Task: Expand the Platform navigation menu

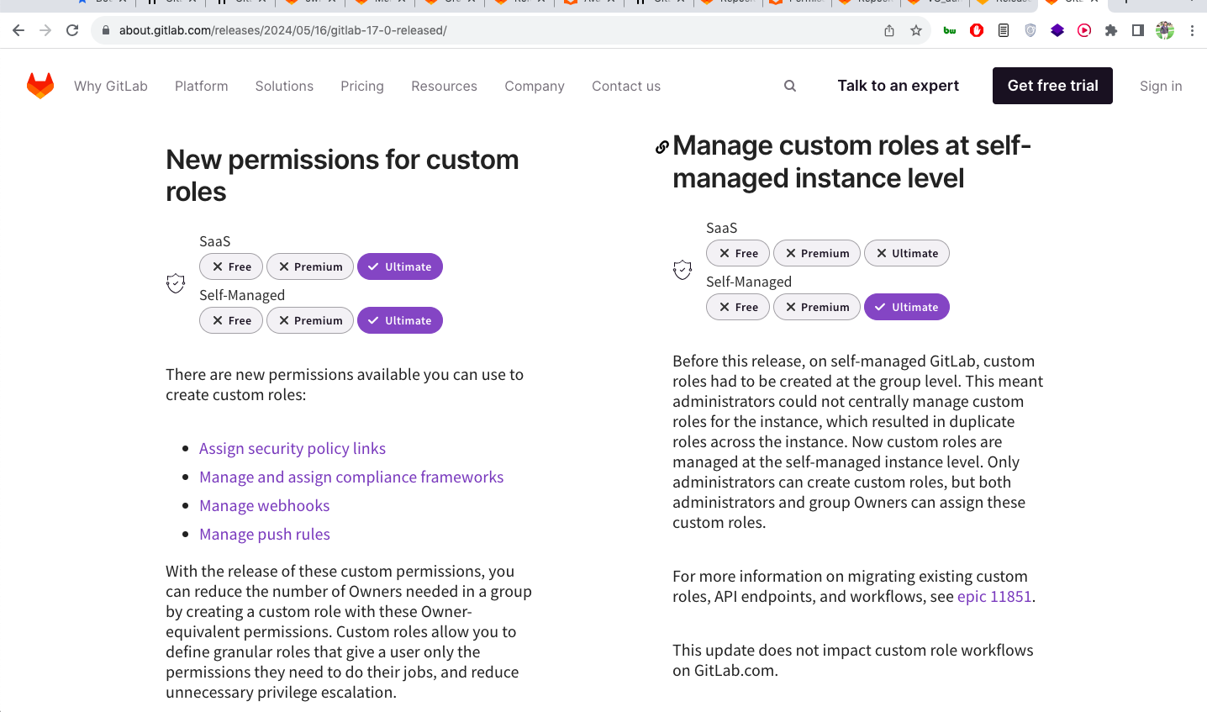Action: [x=201, y=86]
